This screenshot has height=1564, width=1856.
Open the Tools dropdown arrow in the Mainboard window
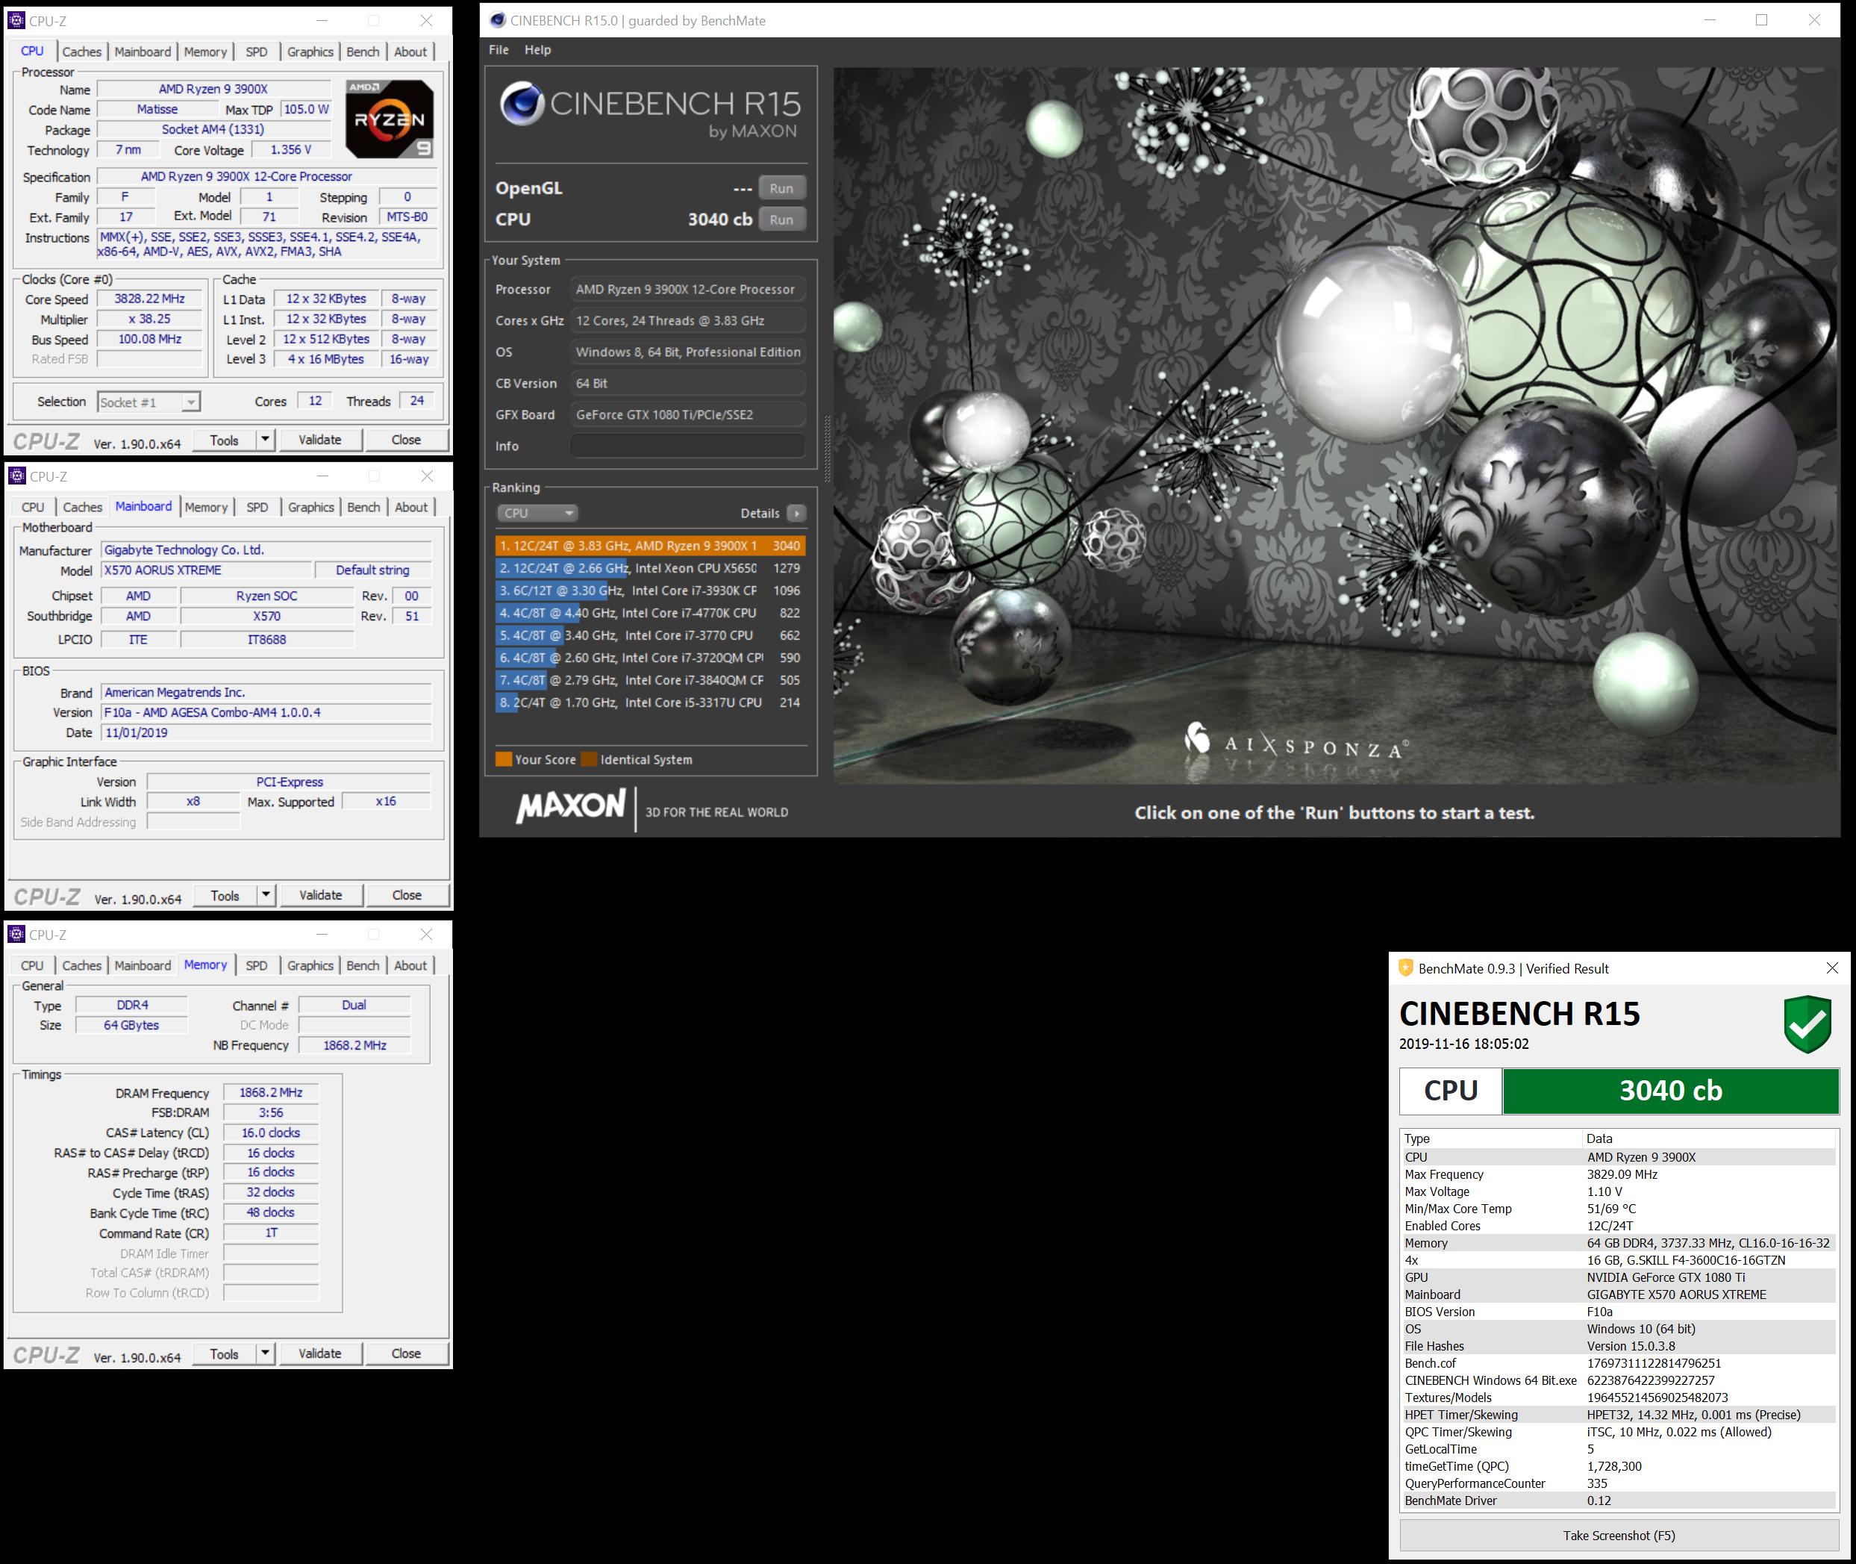click(265, 896)
